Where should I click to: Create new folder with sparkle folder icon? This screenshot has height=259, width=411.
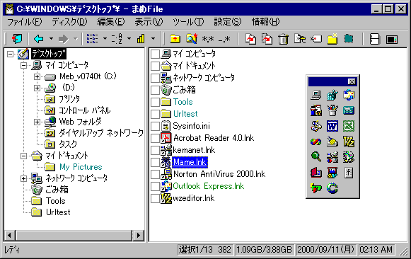pyautogui.click(x=332, y=39)
